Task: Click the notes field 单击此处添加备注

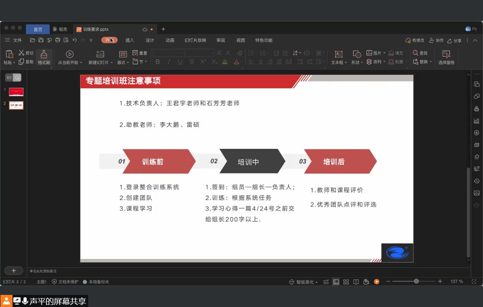Action: click(43, 271)
